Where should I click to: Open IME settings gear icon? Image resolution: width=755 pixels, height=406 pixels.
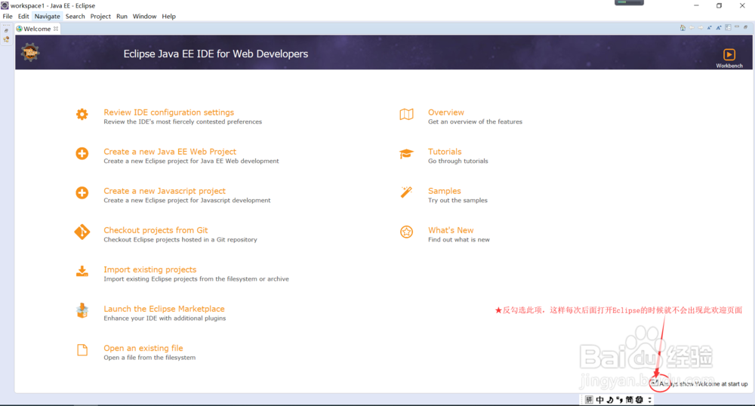tap(639, 400)
